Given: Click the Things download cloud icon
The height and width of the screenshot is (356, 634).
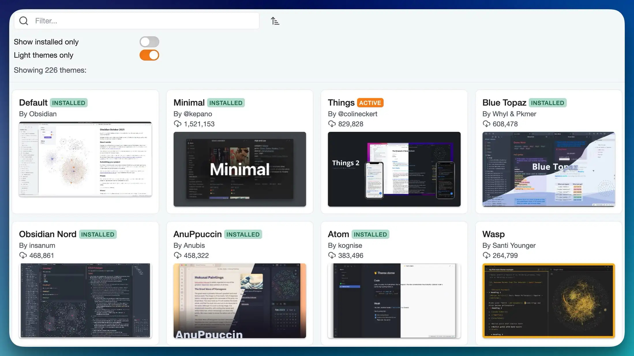Looking at the screenshot, I should point(332,124).
